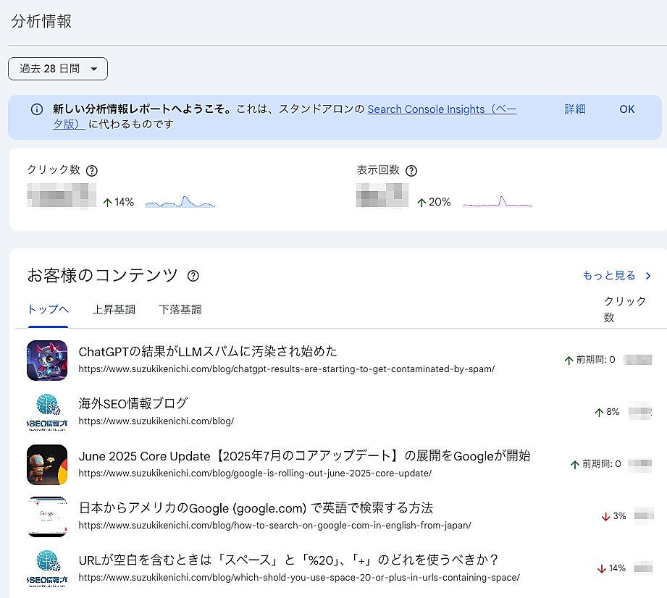Click the June 2025 Core Update thumbnail
The image size is (667, 598).
tap(47, 464)
